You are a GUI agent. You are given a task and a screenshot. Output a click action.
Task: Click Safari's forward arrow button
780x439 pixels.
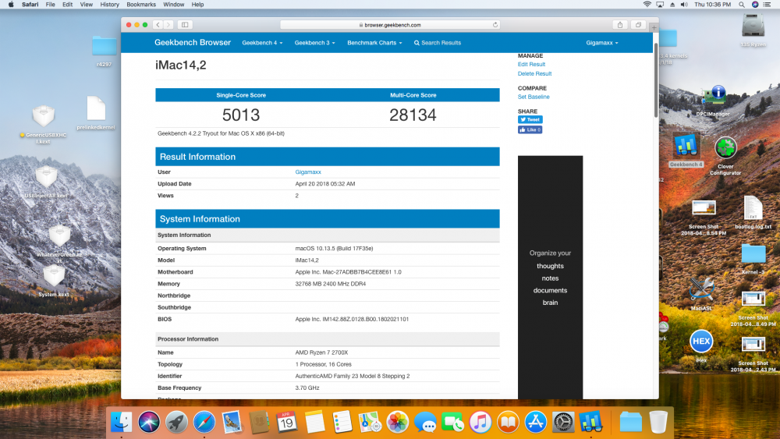tap(168, 25)
